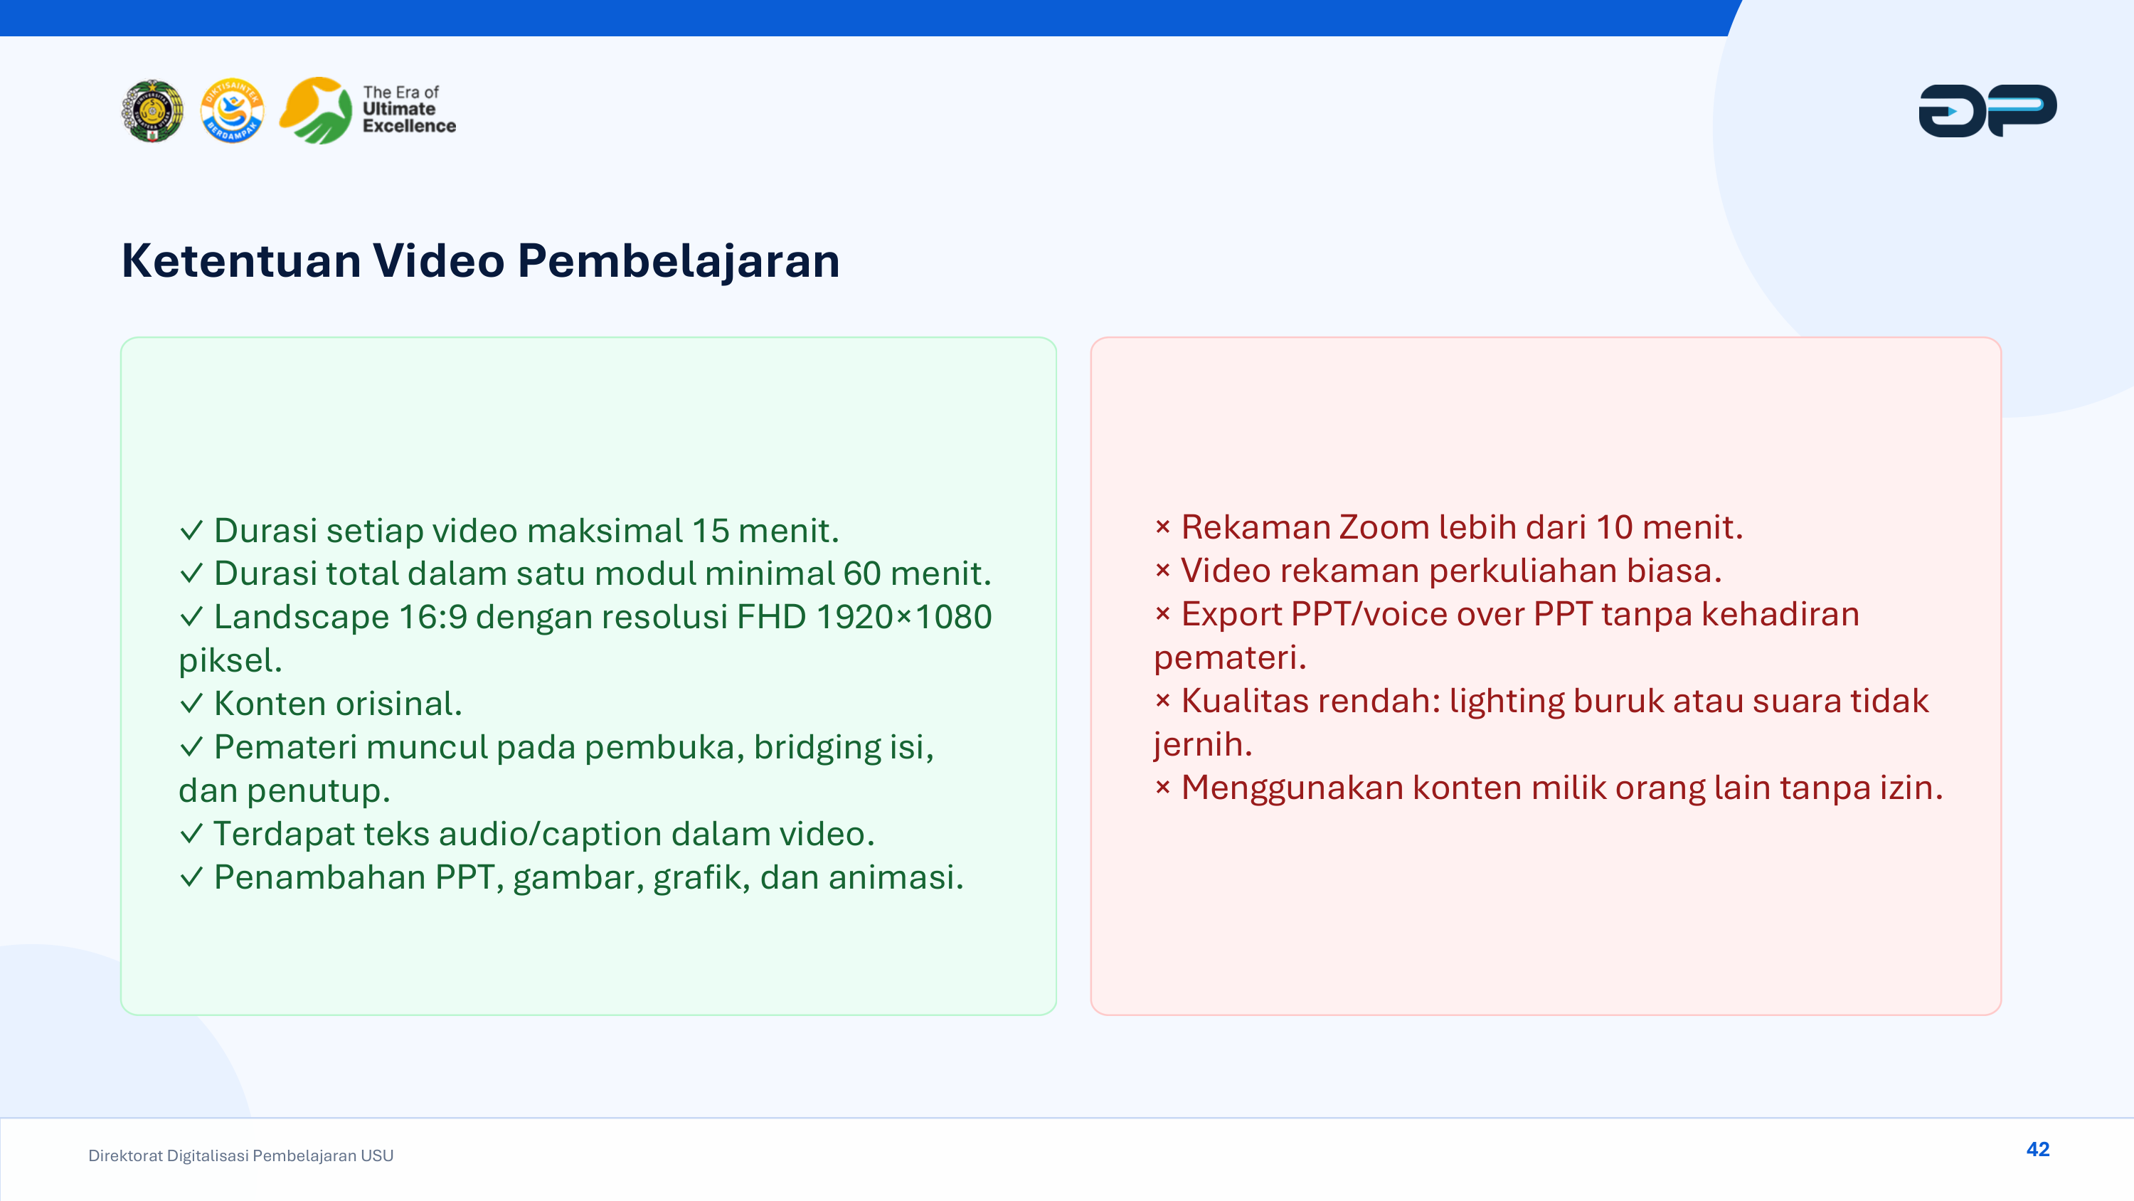Click 'Durasi setiap video maksimal 15 menit.'

pyautogui.click(x=509, y=531)
